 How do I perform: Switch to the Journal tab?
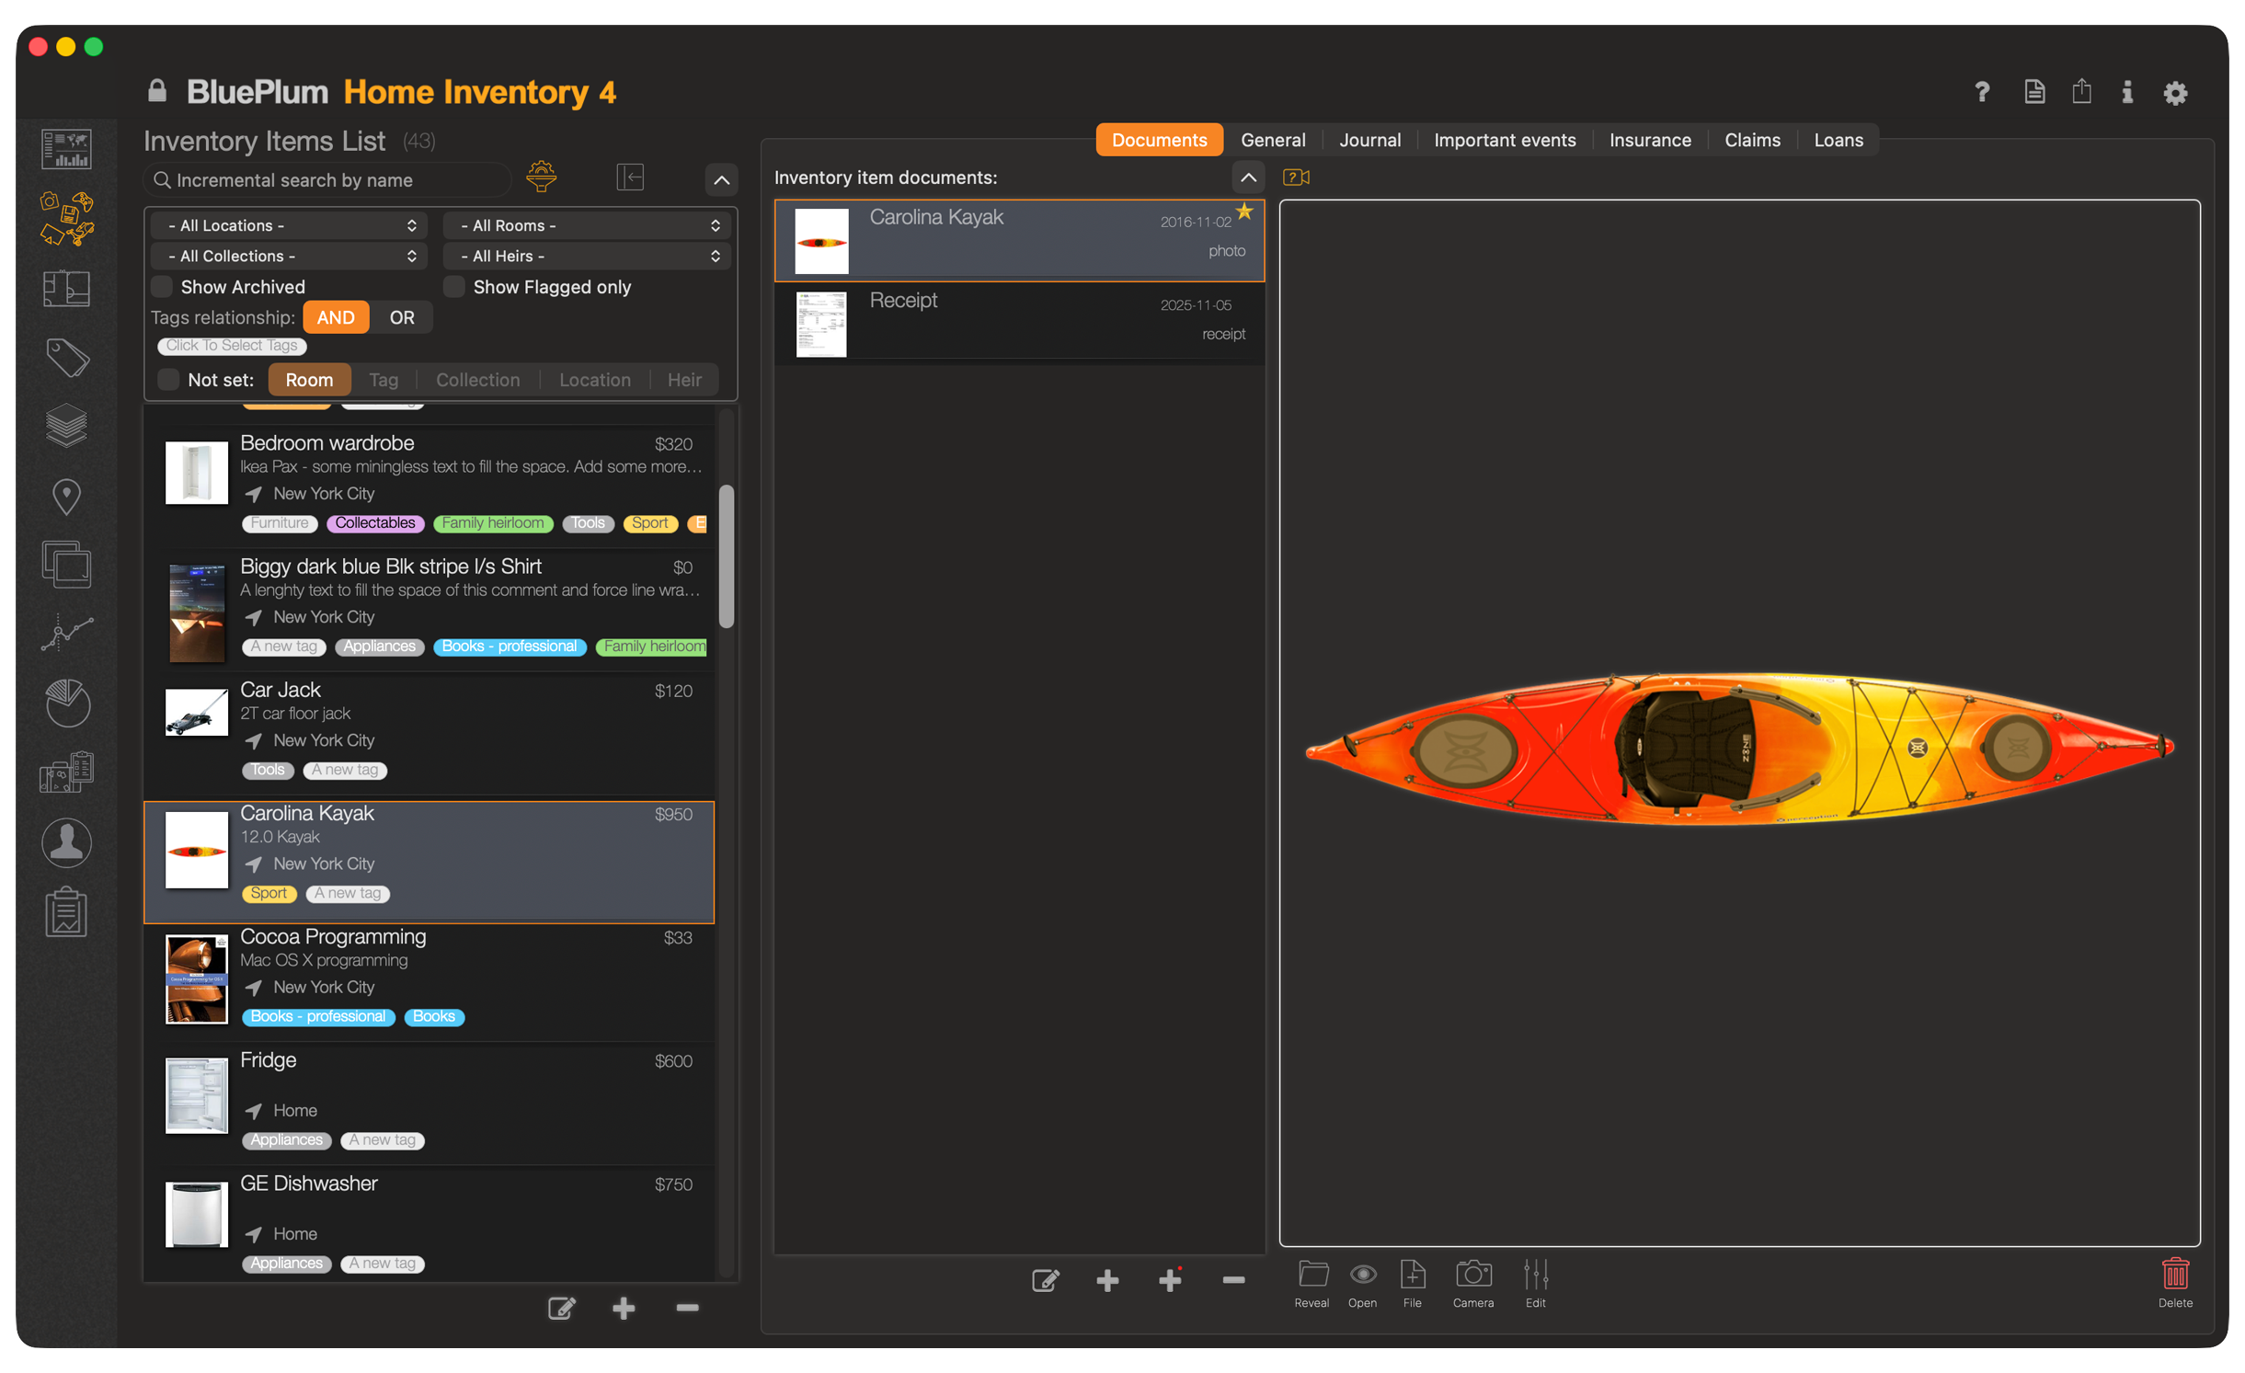1369,140
